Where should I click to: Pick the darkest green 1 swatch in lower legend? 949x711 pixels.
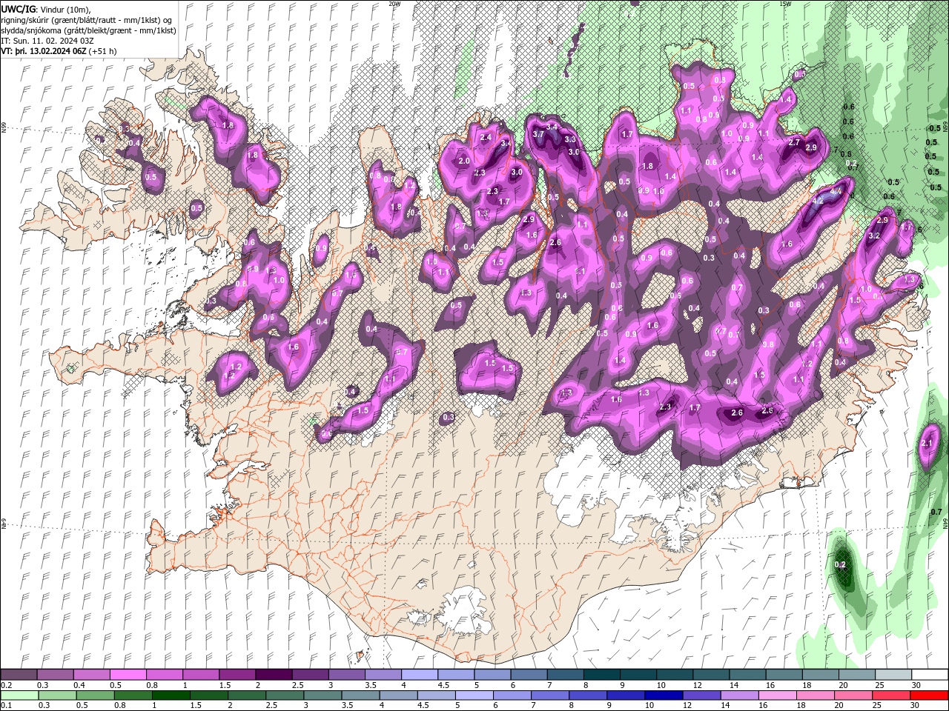tap(171, 695)
